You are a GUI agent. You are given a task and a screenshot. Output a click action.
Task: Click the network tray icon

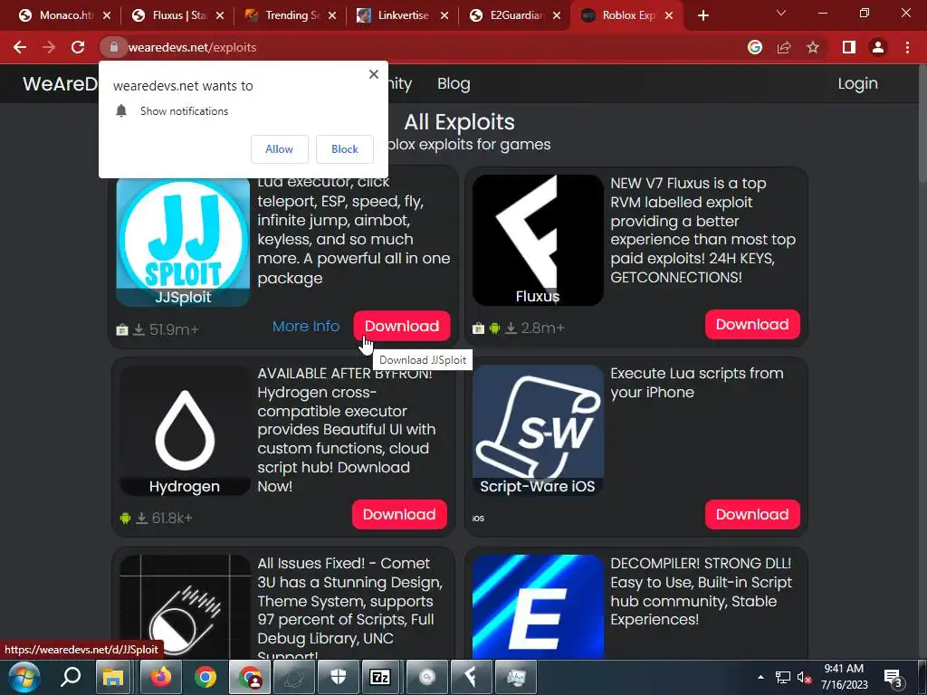[783, 678]
